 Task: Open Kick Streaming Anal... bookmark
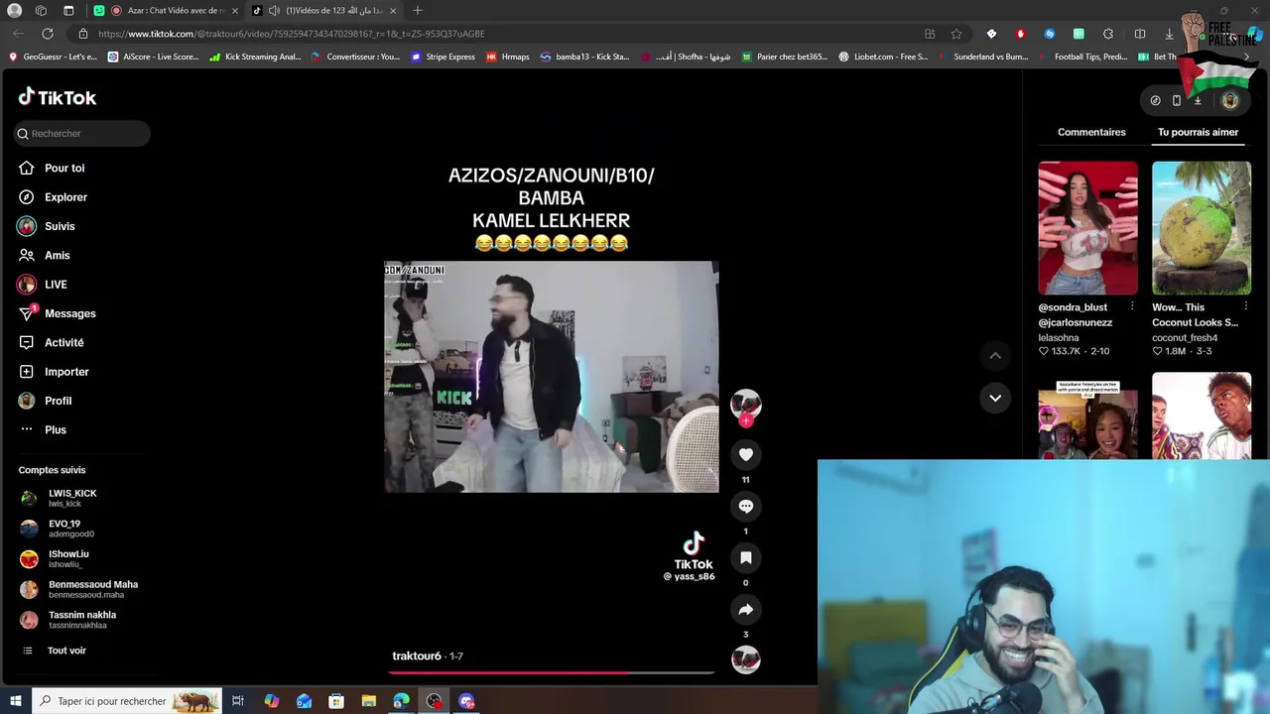pyautogui.click(x=255, y=57)
